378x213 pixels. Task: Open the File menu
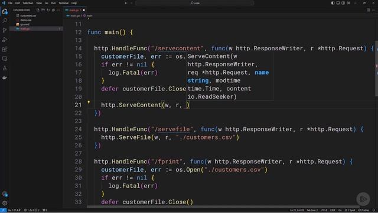tap(11, 3)
